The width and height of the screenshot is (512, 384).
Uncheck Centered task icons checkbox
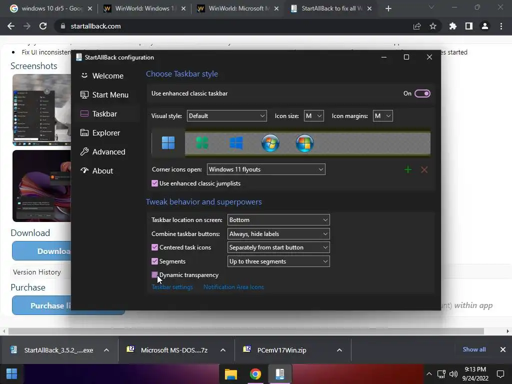pyautogui.click(x=155, y=247)
